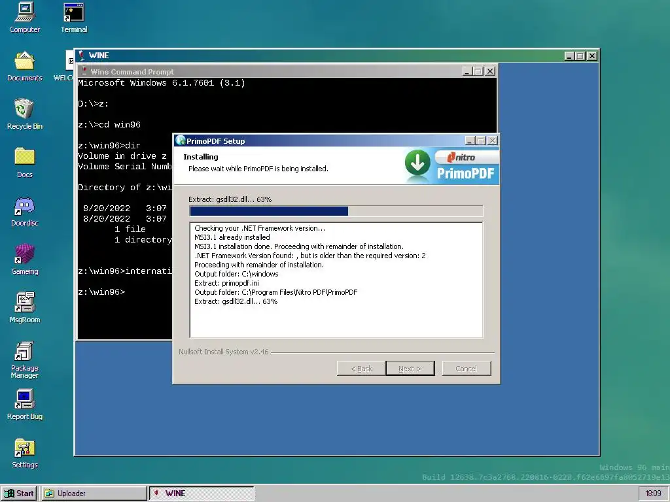The width and height of the screenshot is (670, 502).
Task: Click the nitro logo badge
Action: coord(466,157)
